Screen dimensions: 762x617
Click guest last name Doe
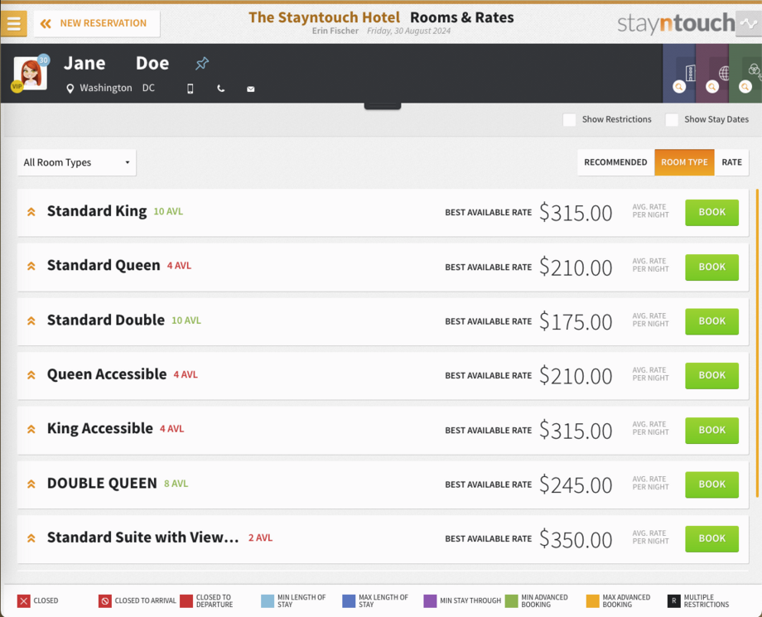coord(152,63)
